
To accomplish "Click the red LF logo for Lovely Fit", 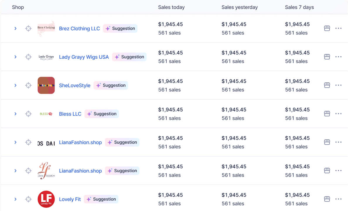I will coord(46,199).
